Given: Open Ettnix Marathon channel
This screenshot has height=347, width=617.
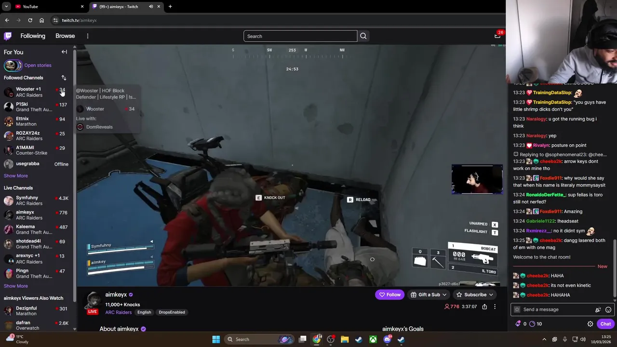Looking at the screenshot, I should [x=37, y=121].
